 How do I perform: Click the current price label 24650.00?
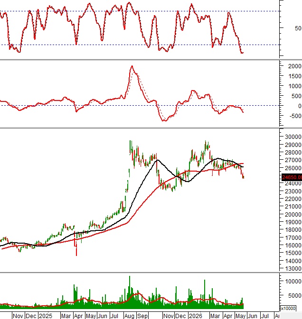[x=292, y=177]
